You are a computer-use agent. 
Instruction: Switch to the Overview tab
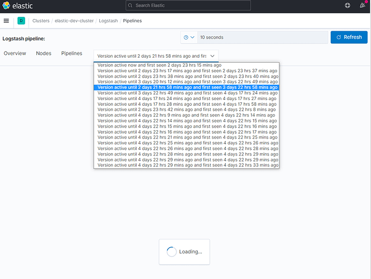(15, 53)
